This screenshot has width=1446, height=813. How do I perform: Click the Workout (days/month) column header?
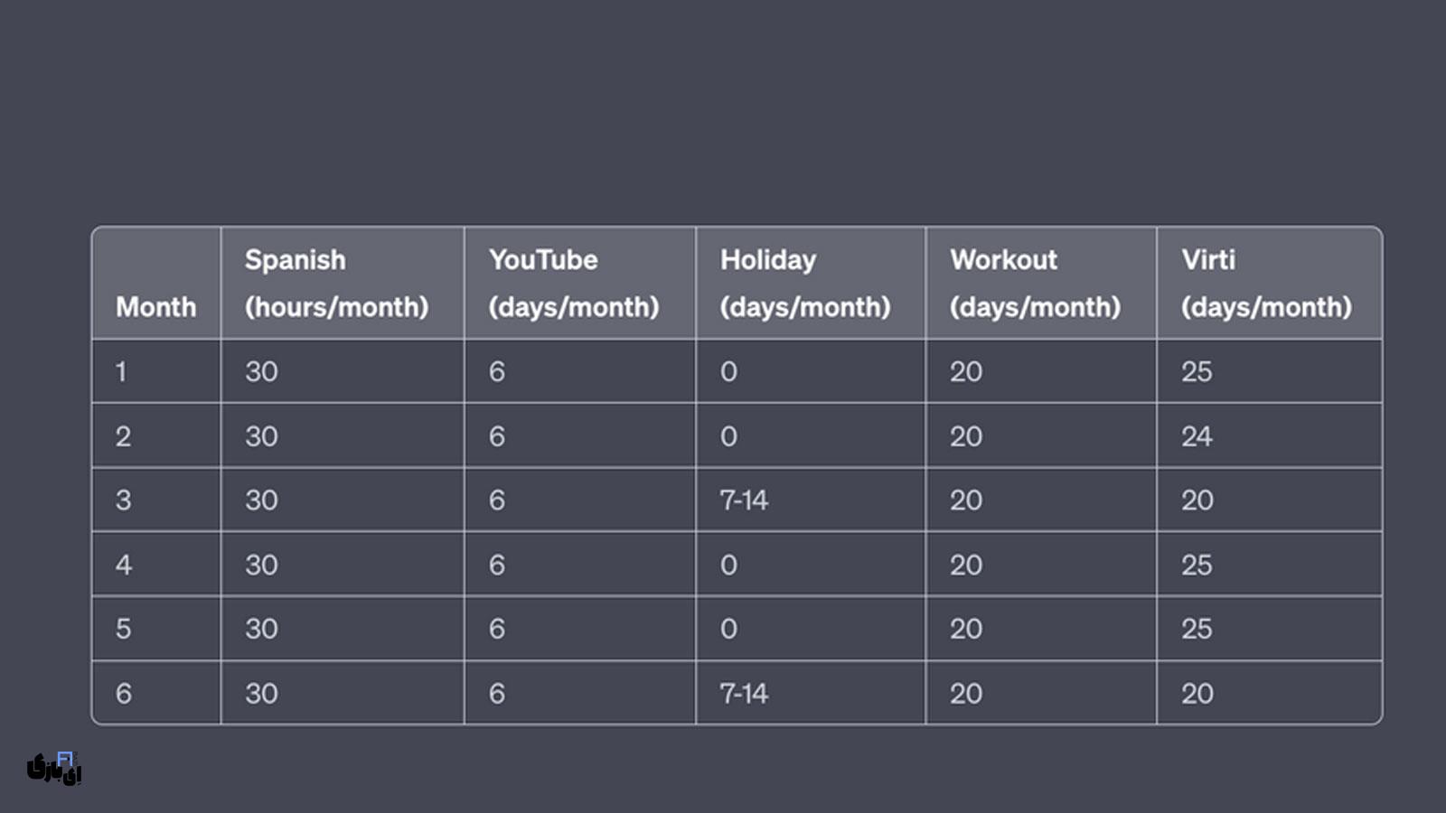(1035, 283)
